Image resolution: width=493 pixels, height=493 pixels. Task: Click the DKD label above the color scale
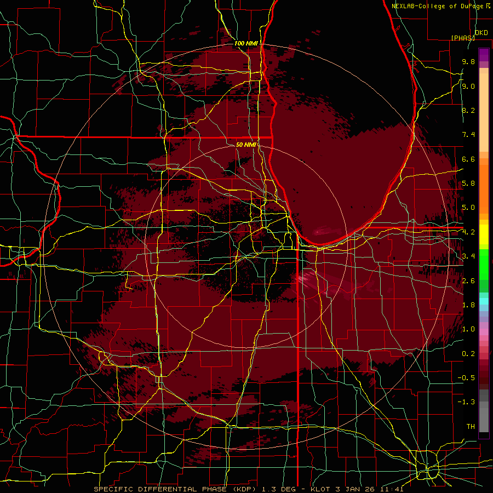481,33
